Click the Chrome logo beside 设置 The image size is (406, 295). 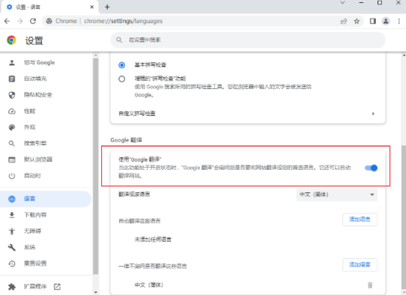[x=11, y=40]
